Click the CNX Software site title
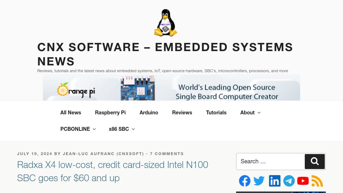This screenshot has width=343, height=193. click(x=165, y=54)
